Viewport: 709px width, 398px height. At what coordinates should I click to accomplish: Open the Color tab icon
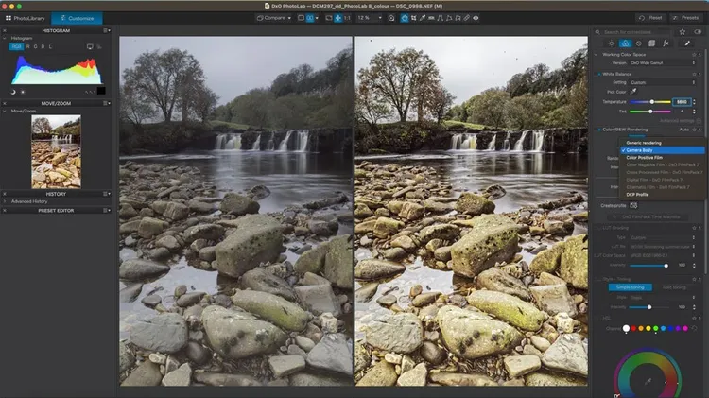pos(626,43)
